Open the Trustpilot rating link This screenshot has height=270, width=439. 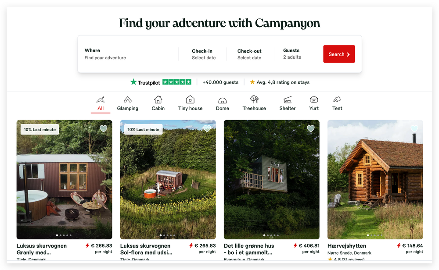pyautogui.click(x=161, y=82)
